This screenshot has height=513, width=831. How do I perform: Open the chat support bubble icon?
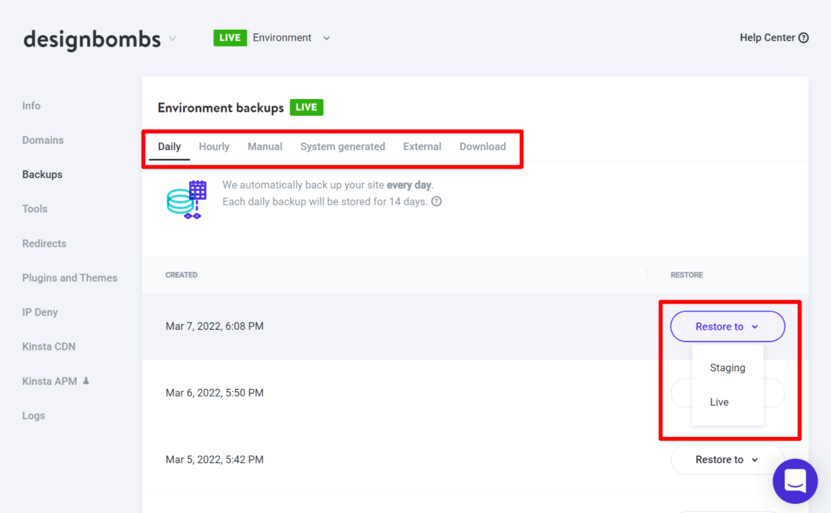795,482
